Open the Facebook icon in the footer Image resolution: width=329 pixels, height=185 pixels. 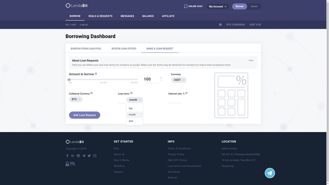point(67,156)
